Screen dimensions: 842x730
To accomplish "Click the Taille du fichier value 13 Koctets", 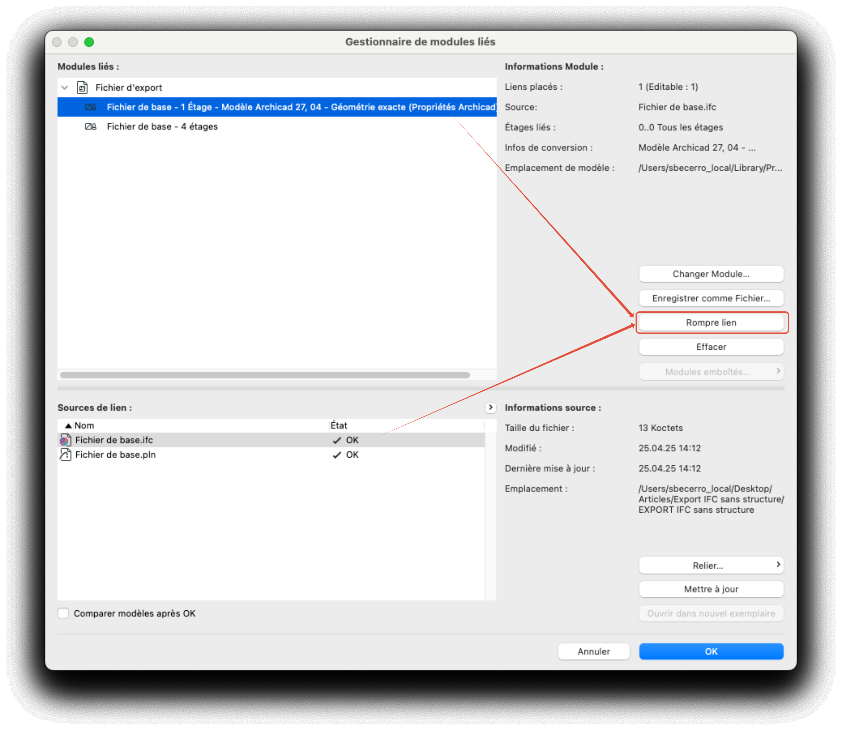I will (x=660, y=428).
